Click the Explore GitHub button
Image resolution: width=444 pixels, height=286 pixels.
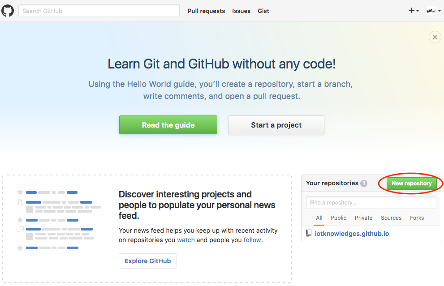(147, 261)
